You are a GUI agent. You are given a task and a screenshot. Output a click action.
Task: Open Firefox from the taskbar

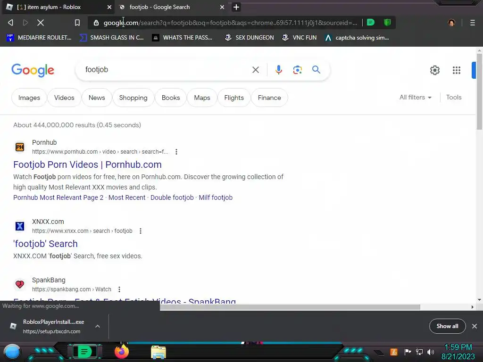(x=121, y=352)
